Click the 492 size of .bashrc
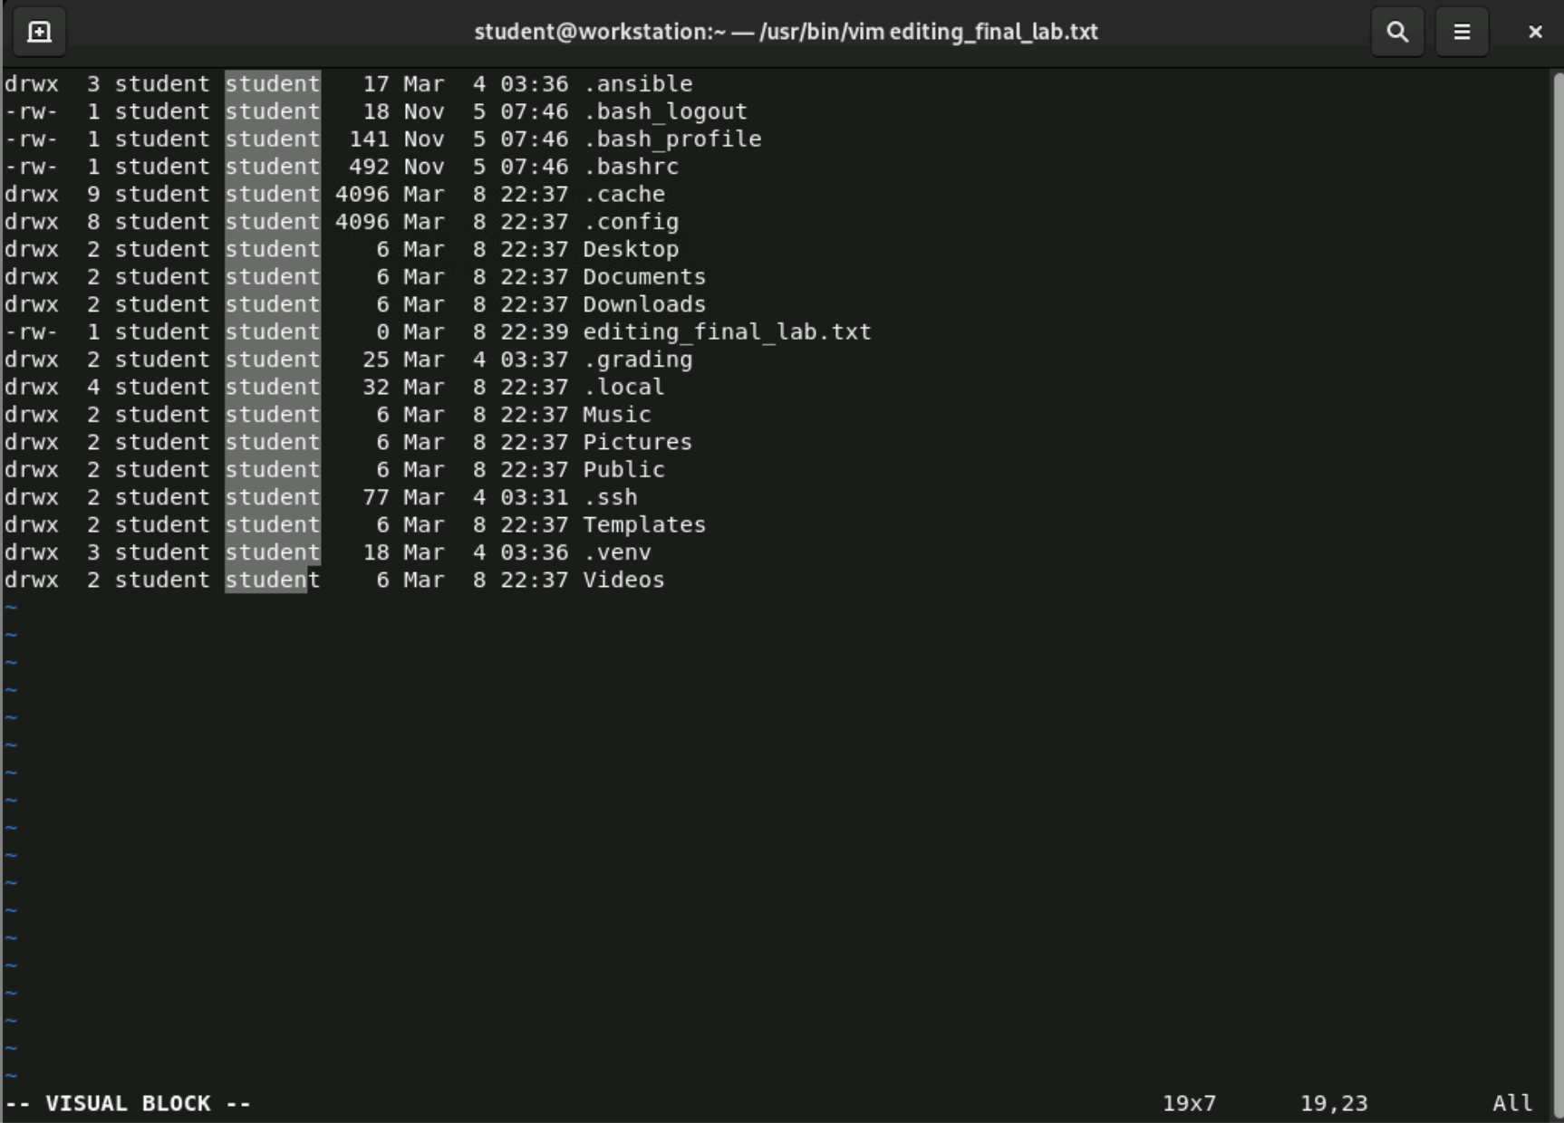 pos(370,167)
